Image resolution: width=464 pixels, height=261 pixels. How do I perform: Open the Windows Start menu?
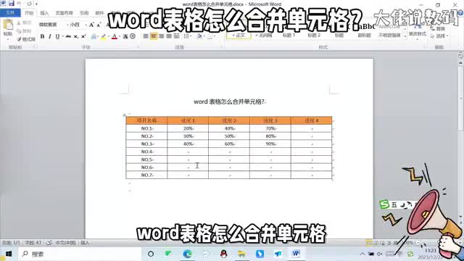[x=9, y=254]
